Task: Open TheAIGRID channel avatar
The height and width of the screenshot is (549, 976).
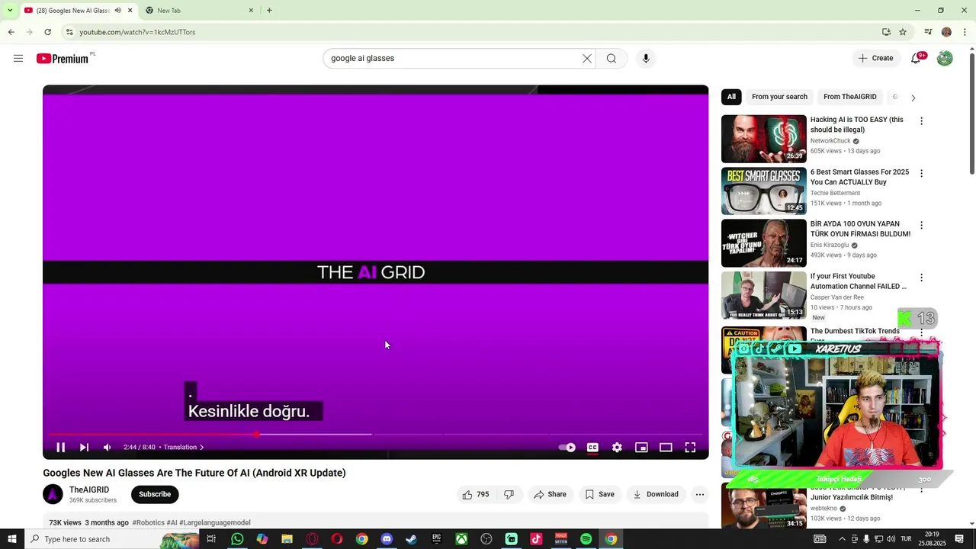Action: [x=53, y=495]
